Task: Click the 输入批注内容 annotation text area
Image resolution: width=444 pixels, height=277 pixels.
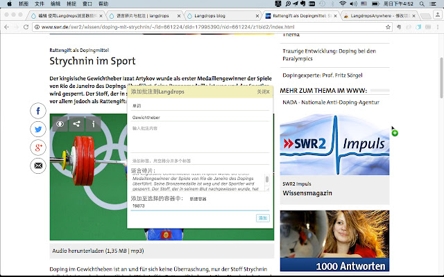Action: click(x=200, y=138)
